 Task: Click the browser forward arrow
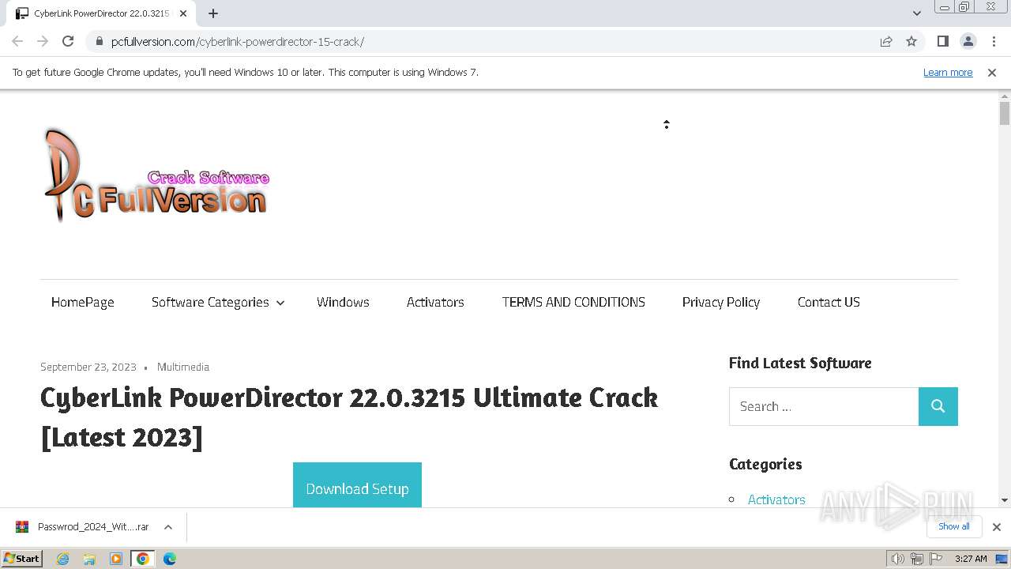(x=43, y=41)
